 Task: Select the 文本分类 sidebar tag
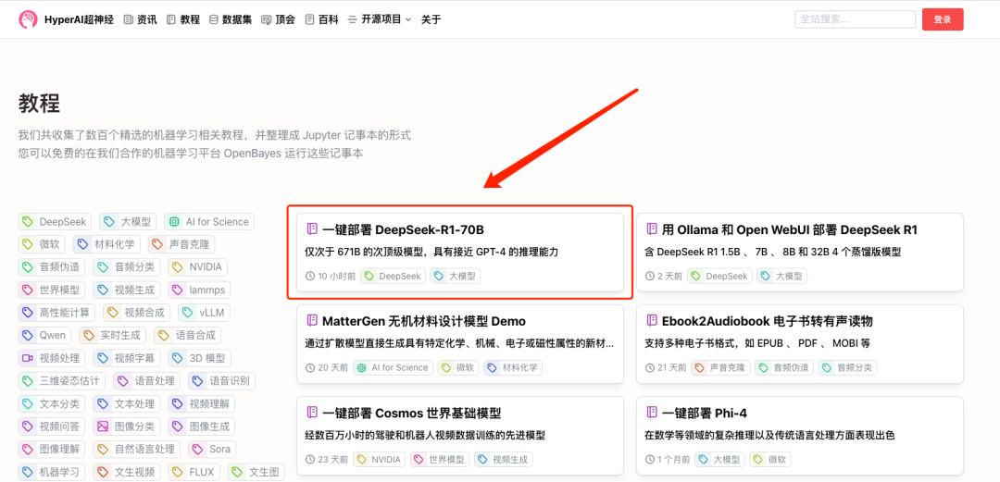[52, 403]
